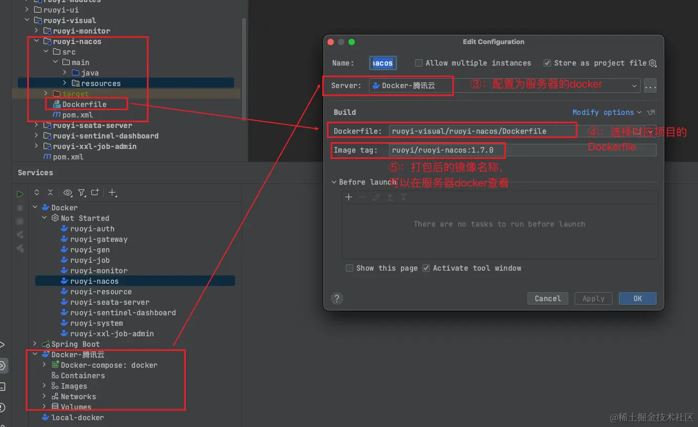Open View Options eye icon in Services
The height and width of the screenshot is (427, 698).
click(68, 193)
